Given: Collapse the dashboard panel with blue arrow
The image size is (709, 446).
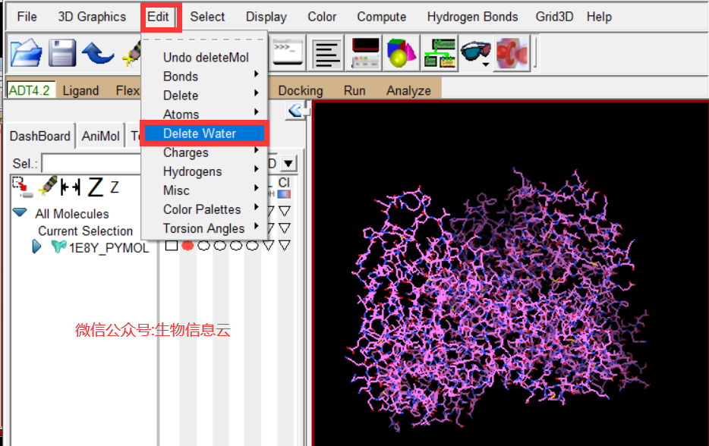Looking at the screenshot, I should coord(295,110).
